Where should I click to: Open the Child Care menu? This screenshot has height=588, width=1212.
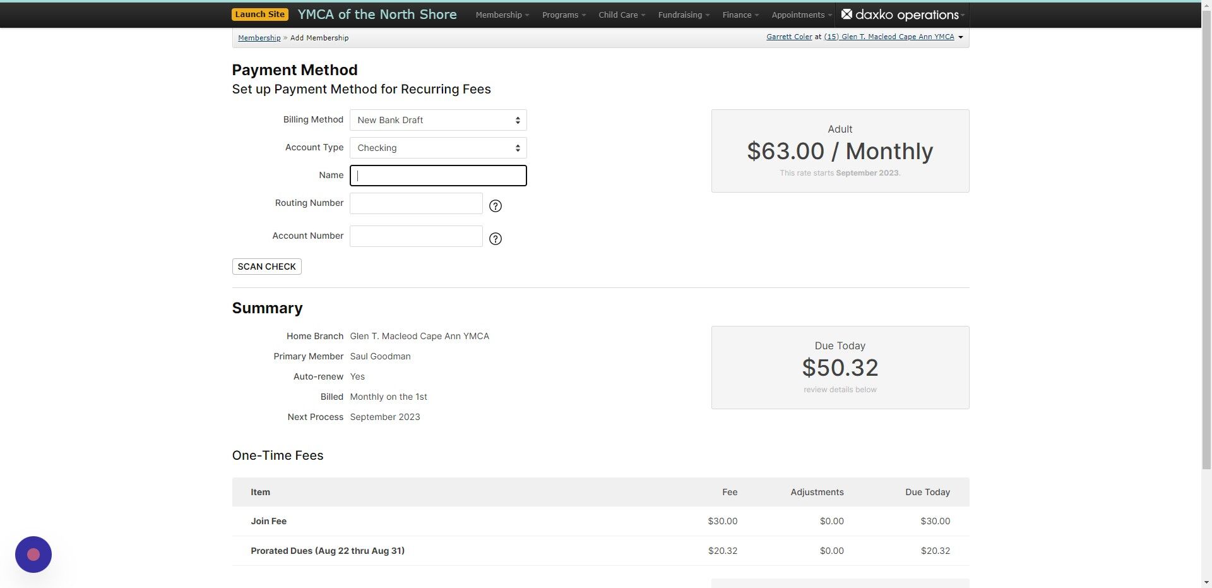pos(621,15)
